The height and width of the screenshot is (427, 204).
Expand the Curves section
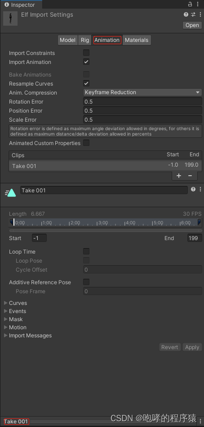tap(6, 303)
